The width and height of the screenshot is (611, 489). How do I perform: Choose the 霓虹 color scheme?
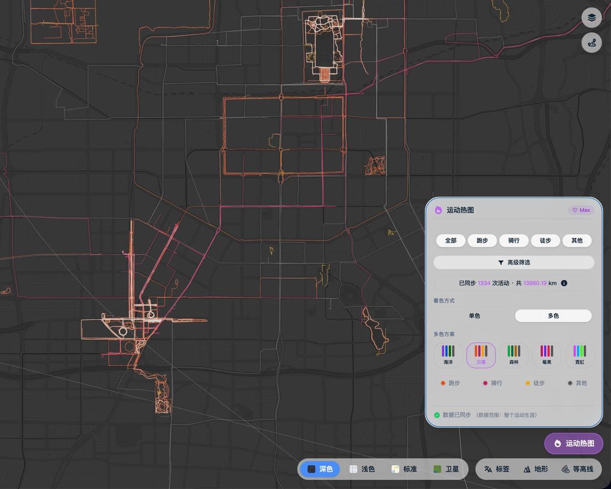tap(579, 355)
